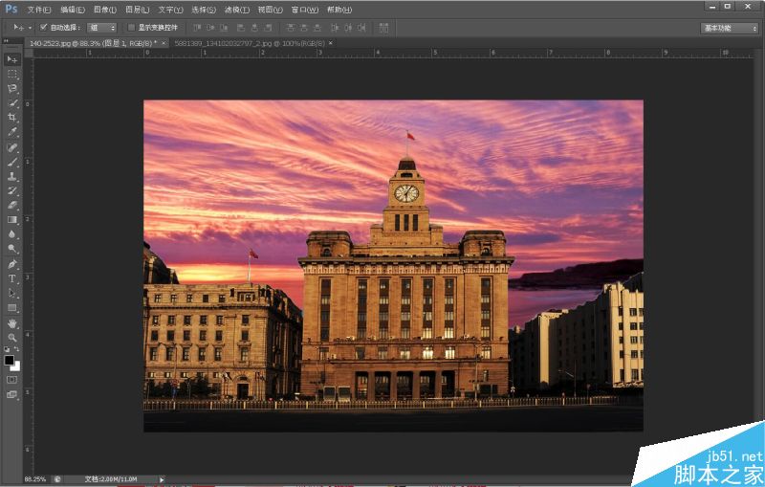Click the black foreground color swatch
Image resolution: width=765 pixels, height=487 pixels.
(10, 360)
